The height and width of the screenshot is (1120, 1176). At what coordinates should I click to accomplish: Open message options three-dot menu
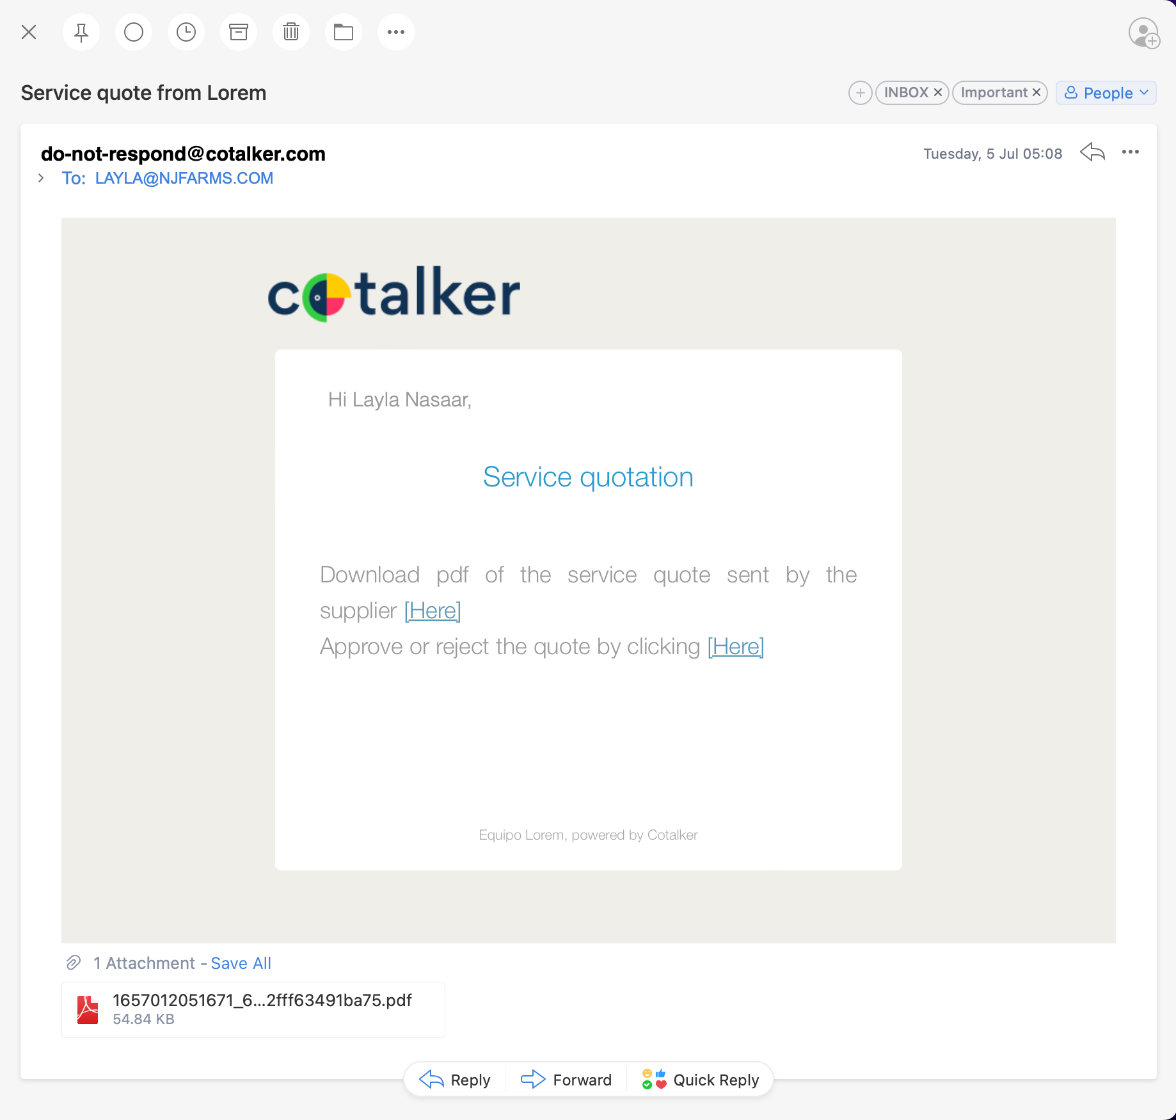pyautogui.click(x=1131, y=152)
